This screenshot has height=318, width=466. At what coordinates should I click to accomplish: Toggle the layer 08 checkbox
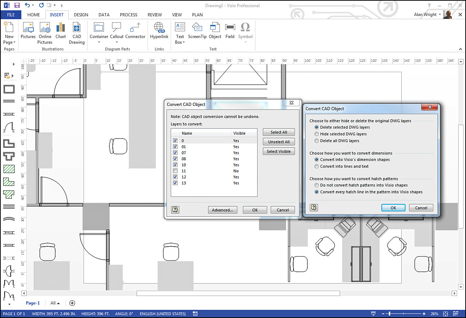(x=175, y=159)
